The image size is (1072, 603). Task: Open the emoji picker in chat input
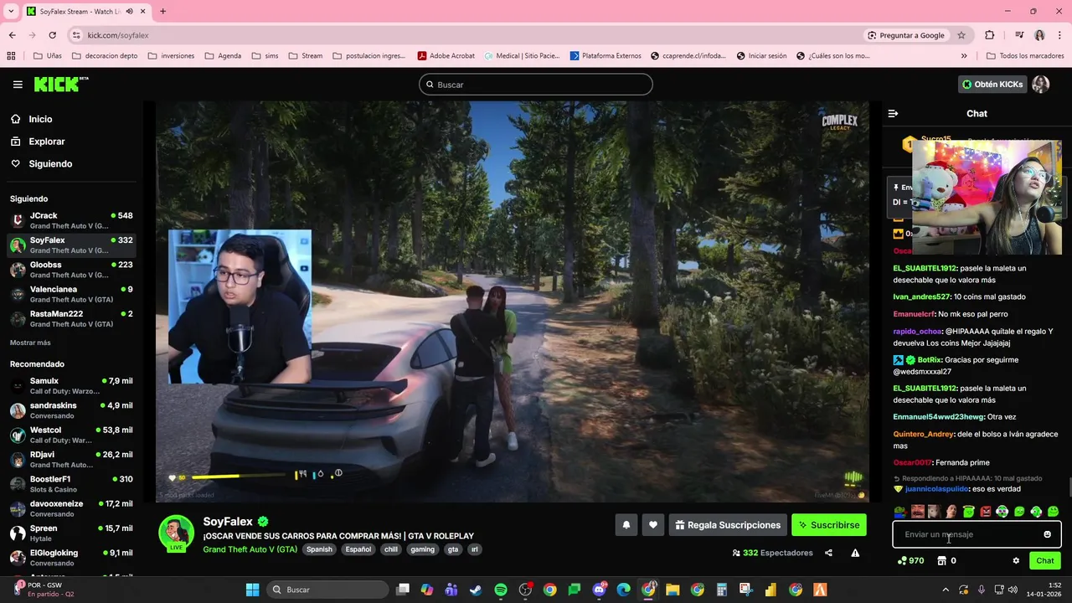(1047, 534)
